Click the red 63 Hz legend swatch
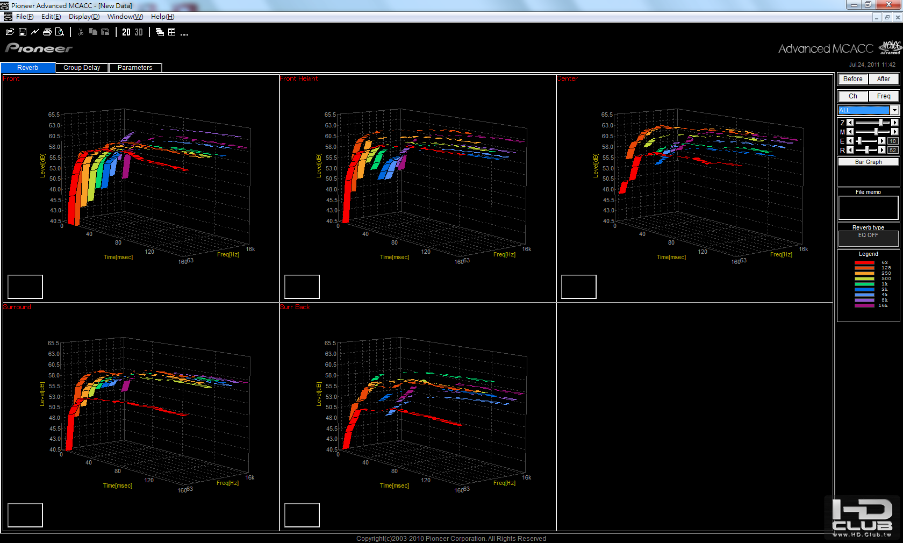The height and width of the screenshot is (543, 903). point(864,262)
